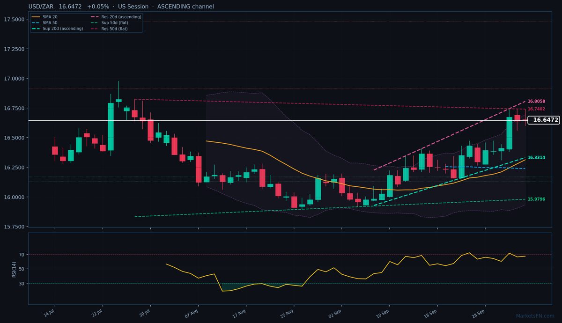Click the 15.7500 price axis label
The image size is (562, 323).
(x=14, y=227)
